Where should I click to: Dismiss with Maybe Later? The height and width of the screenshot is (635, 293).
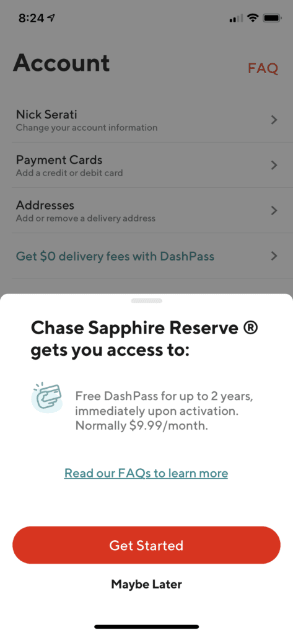pos(146,584)
